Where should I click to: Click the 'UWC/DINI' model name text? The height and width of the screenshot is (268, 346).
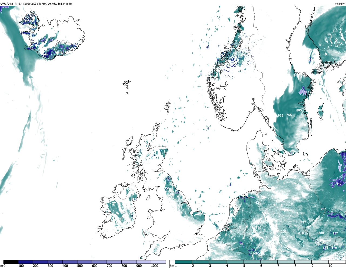pyautogui.click(x=6, y=4)
